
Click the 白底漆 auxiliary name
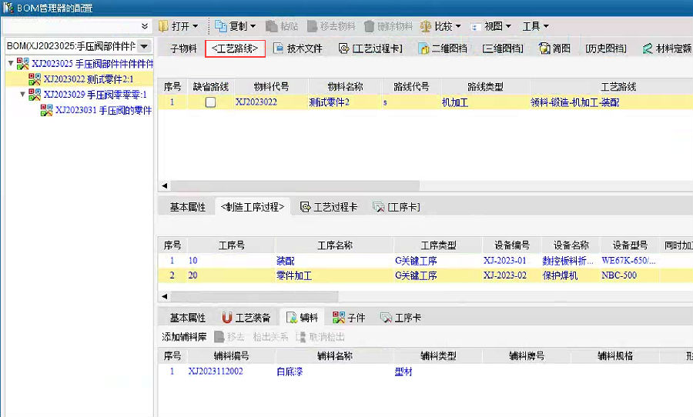290,372
